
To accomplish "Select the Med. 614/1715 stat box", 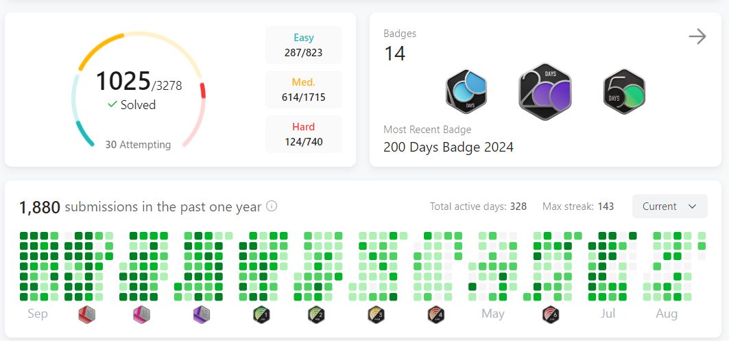I will coord(303,90).
